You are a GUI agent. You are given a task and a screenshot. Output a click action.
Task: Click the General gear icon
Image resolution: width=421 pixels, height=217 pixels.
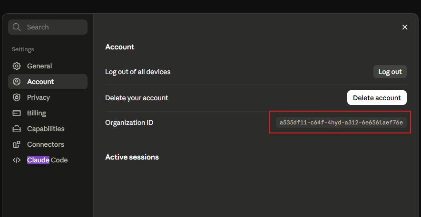pos(17,66)
